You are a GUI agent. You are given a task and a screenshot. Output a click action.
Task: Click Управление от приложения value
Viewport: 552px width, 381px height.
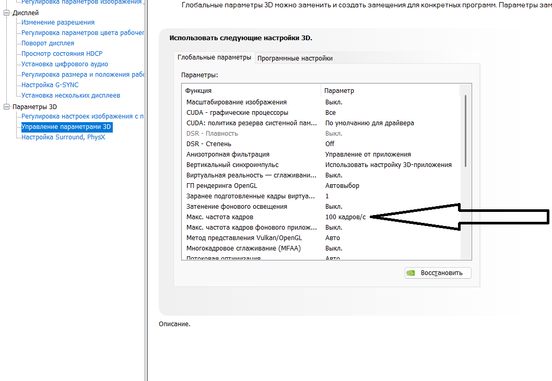[368, 154]
